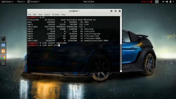Click the '/run/user/1000' mount path

point(92,38)
